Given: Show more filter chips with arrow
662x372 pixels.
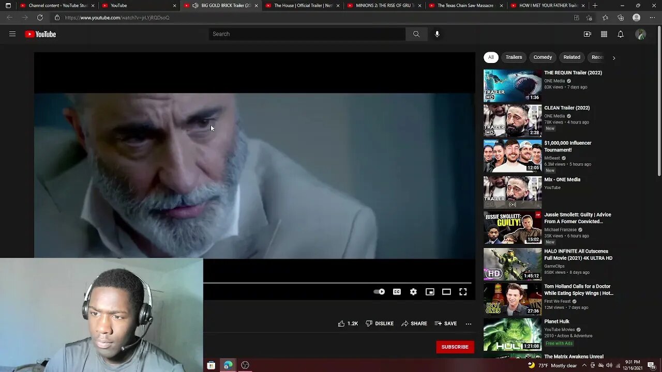Looking at the screenshot, I should 614,58.
